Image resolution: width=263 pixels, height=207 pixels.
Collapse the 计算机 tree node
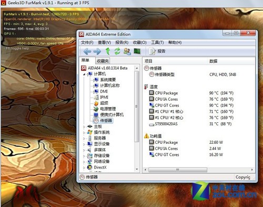pyautogui.click(x=84, y=74)
